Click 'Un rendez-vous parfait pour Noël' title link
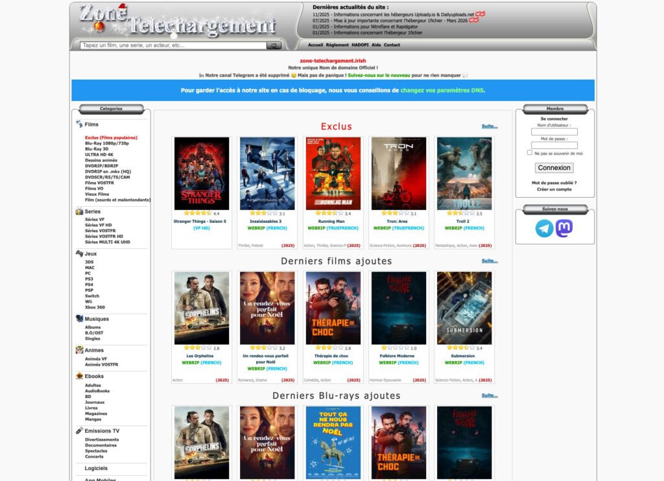Image resolution: width=664 pixels, height=481 pixels. pyautogui.click(x=265, y=359)
